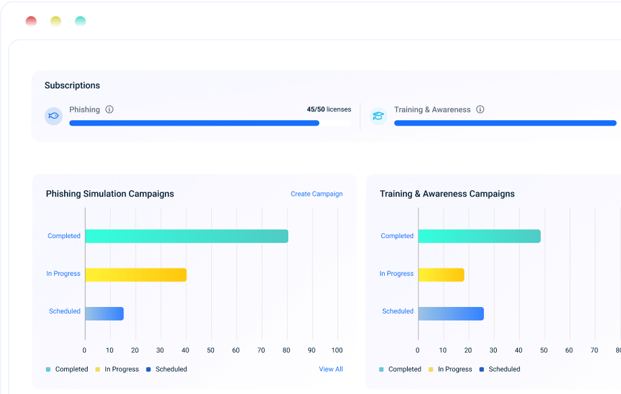The image size is (621, 394).
Task: Select the Completed bar in Phishing chart
Action: 186,236
